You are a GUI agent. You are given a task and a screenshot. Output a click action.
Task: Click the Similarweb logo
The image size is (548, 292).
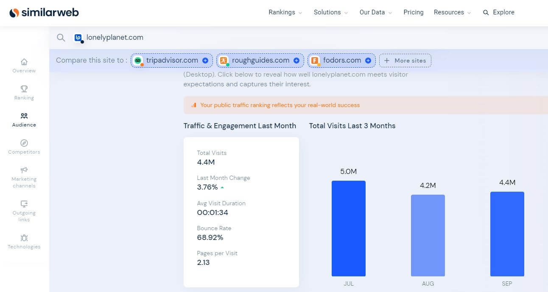44,13
